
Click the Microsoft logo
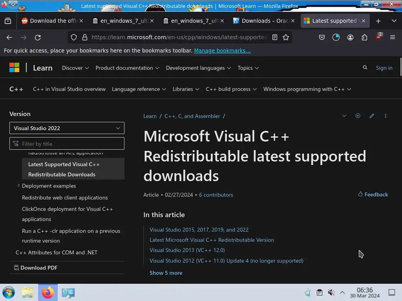click(15, 67)
